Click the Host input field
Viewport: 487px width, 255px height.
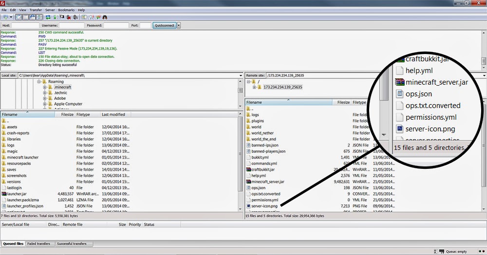pyautogui.click(x=25, y=25)
